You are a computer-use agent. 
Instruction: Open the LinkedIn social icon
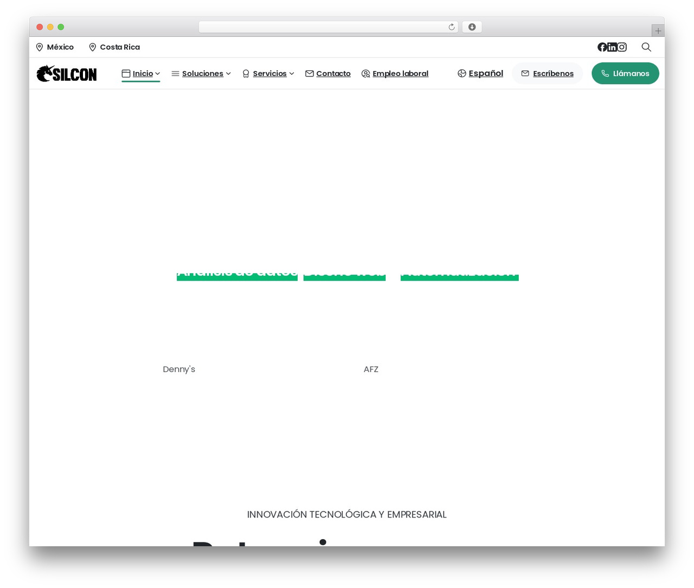point(612,47)
